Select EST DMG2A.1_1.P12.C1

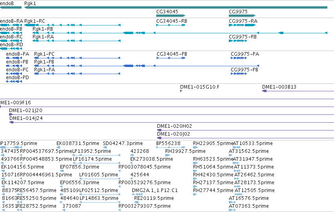point(155,190)
